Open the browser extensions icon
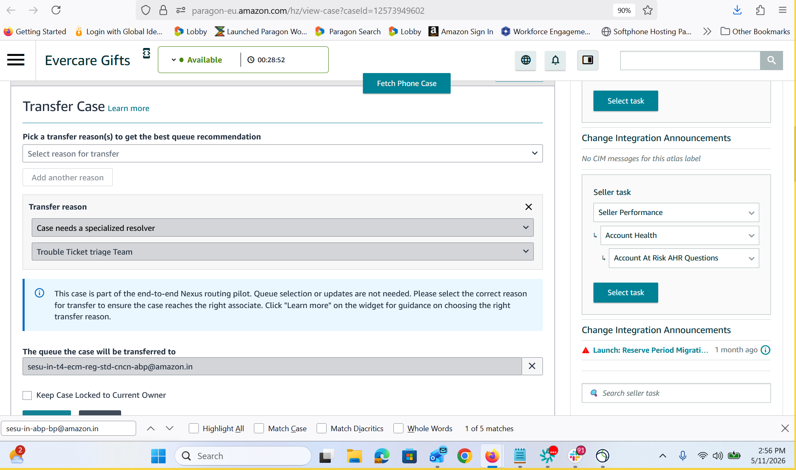 [760, 10]
